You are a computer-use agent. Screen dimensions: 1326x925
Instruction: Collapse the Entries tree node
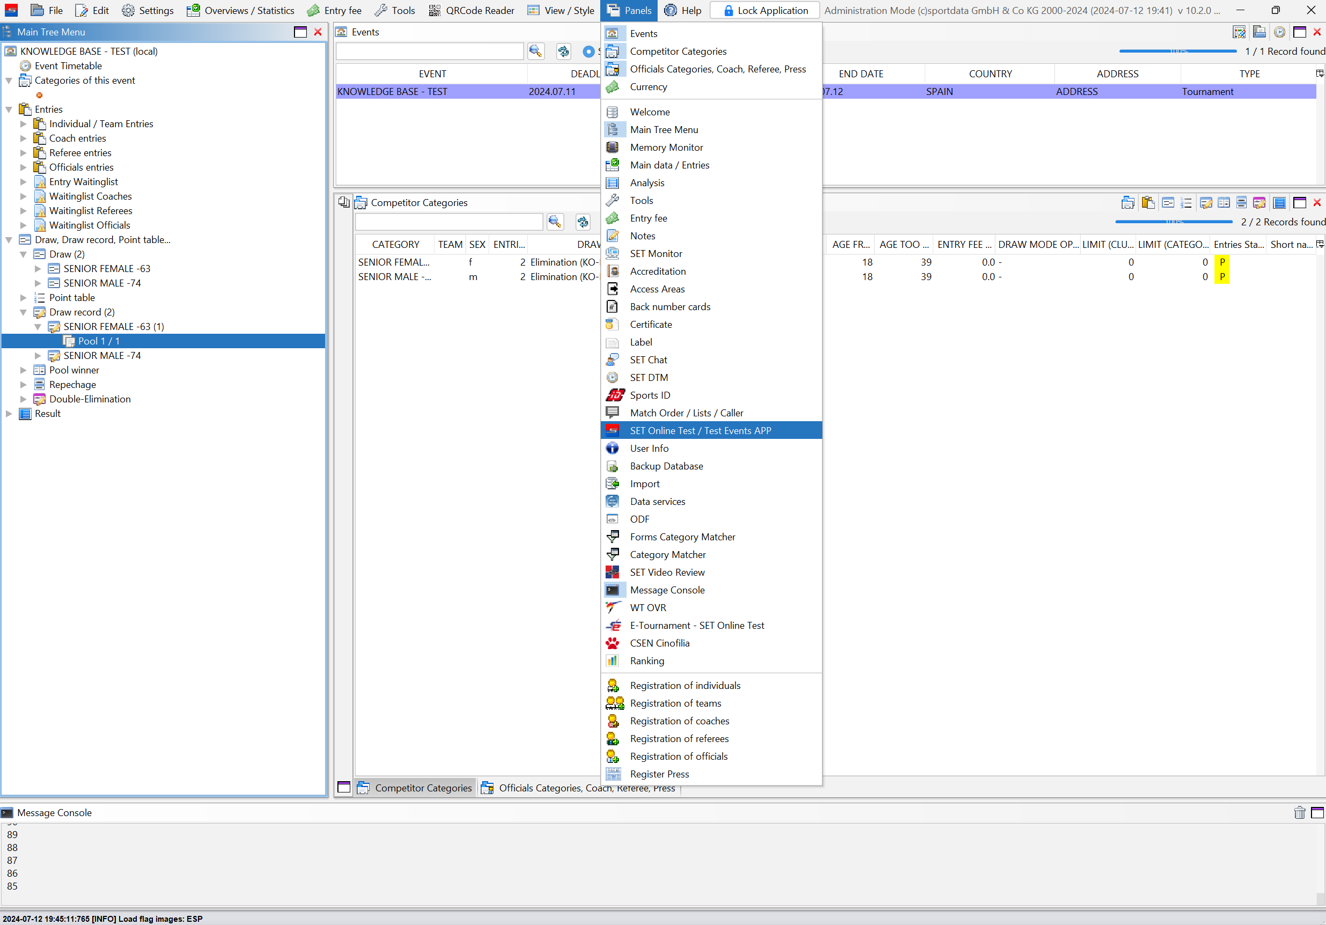pyautogui.click(x=9, y=109)
